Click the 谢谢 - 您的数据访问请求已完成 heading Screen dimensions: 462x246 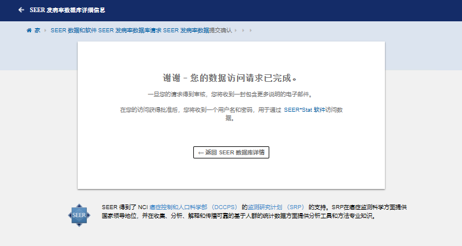point(231,78)
